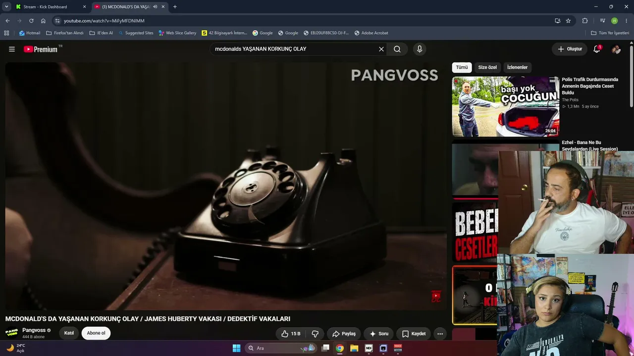Run the YouTube search magnifier button
This screenshot has height=356, width=634.
[x=397, y=49]
